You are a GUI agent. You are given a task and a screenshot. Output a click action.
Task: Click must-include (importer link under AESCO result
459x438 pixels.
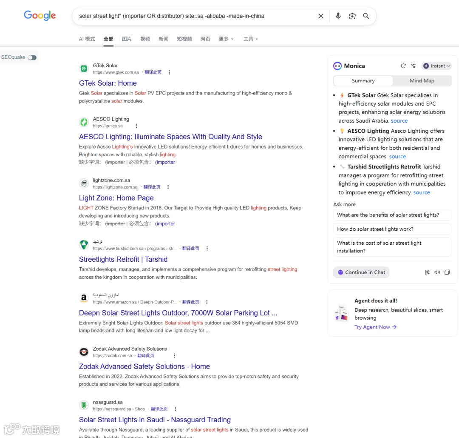(x=165, y=163)
